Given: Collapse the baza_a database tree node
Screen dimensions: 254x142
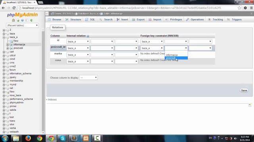Looking at the screenshot, I should [4, 37].
